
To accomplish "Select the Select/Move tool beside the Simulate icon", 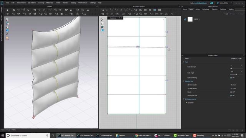I will pos(14,10).
